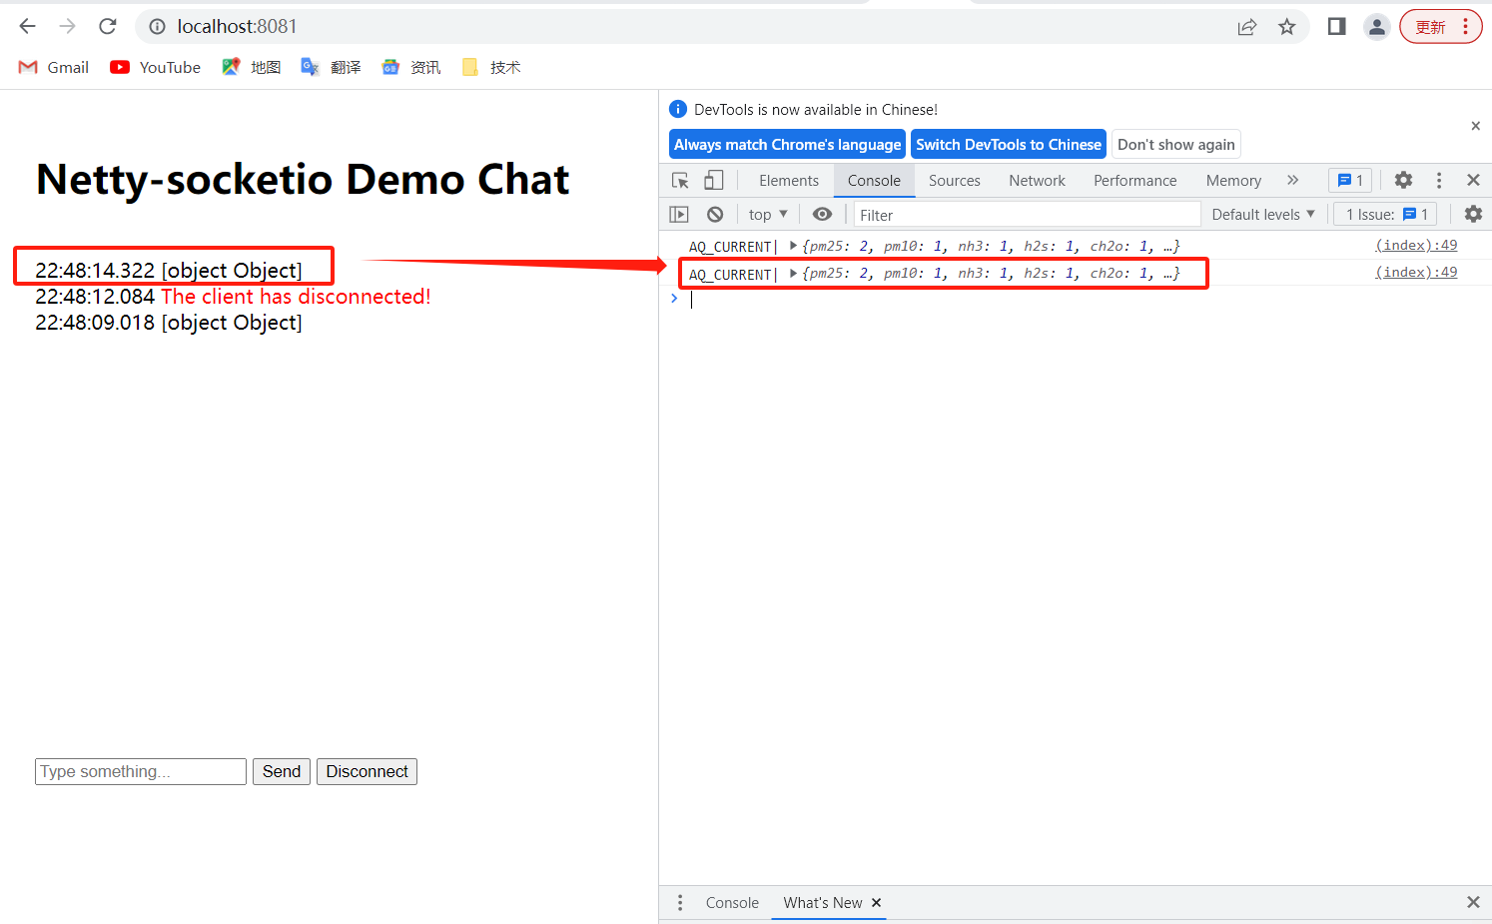Choose Always match Chrome's language
This screenshot has height=924, width=1492.
787,144
